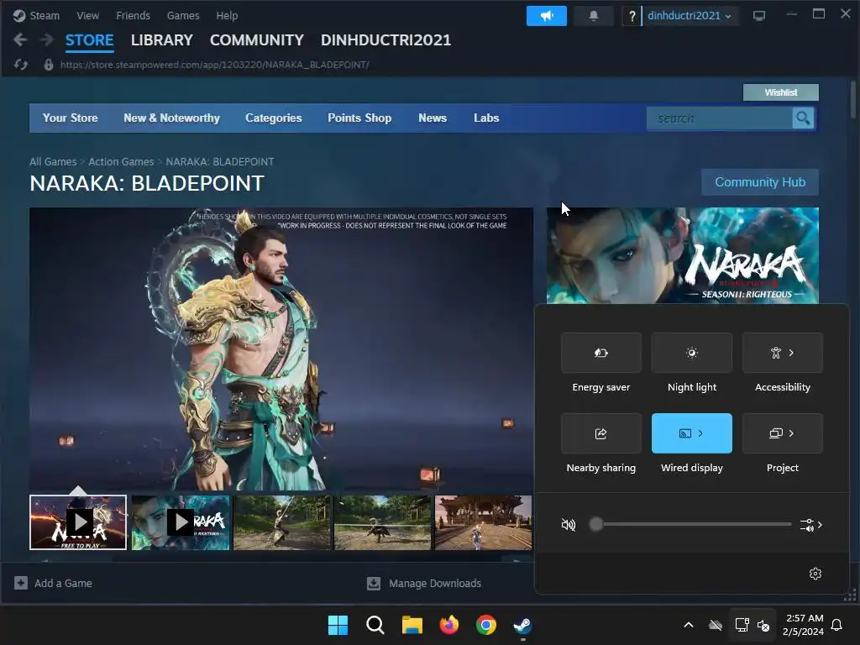Open File Explorer from taskbar
The width and height of the screenshot is (860, 645).
tap(412, 625)
